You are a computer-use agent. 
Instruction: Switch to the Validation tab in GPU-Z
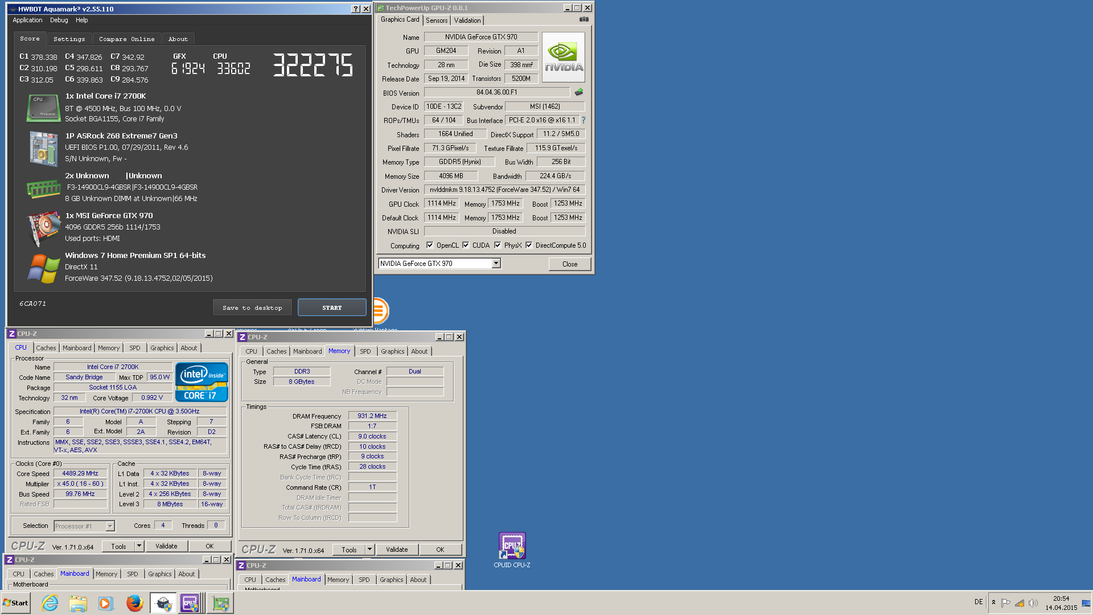[x=467, y=20]
